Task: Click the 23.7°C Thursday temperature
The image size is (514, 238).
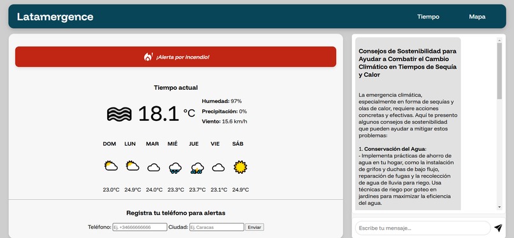Action: (197, 190)
